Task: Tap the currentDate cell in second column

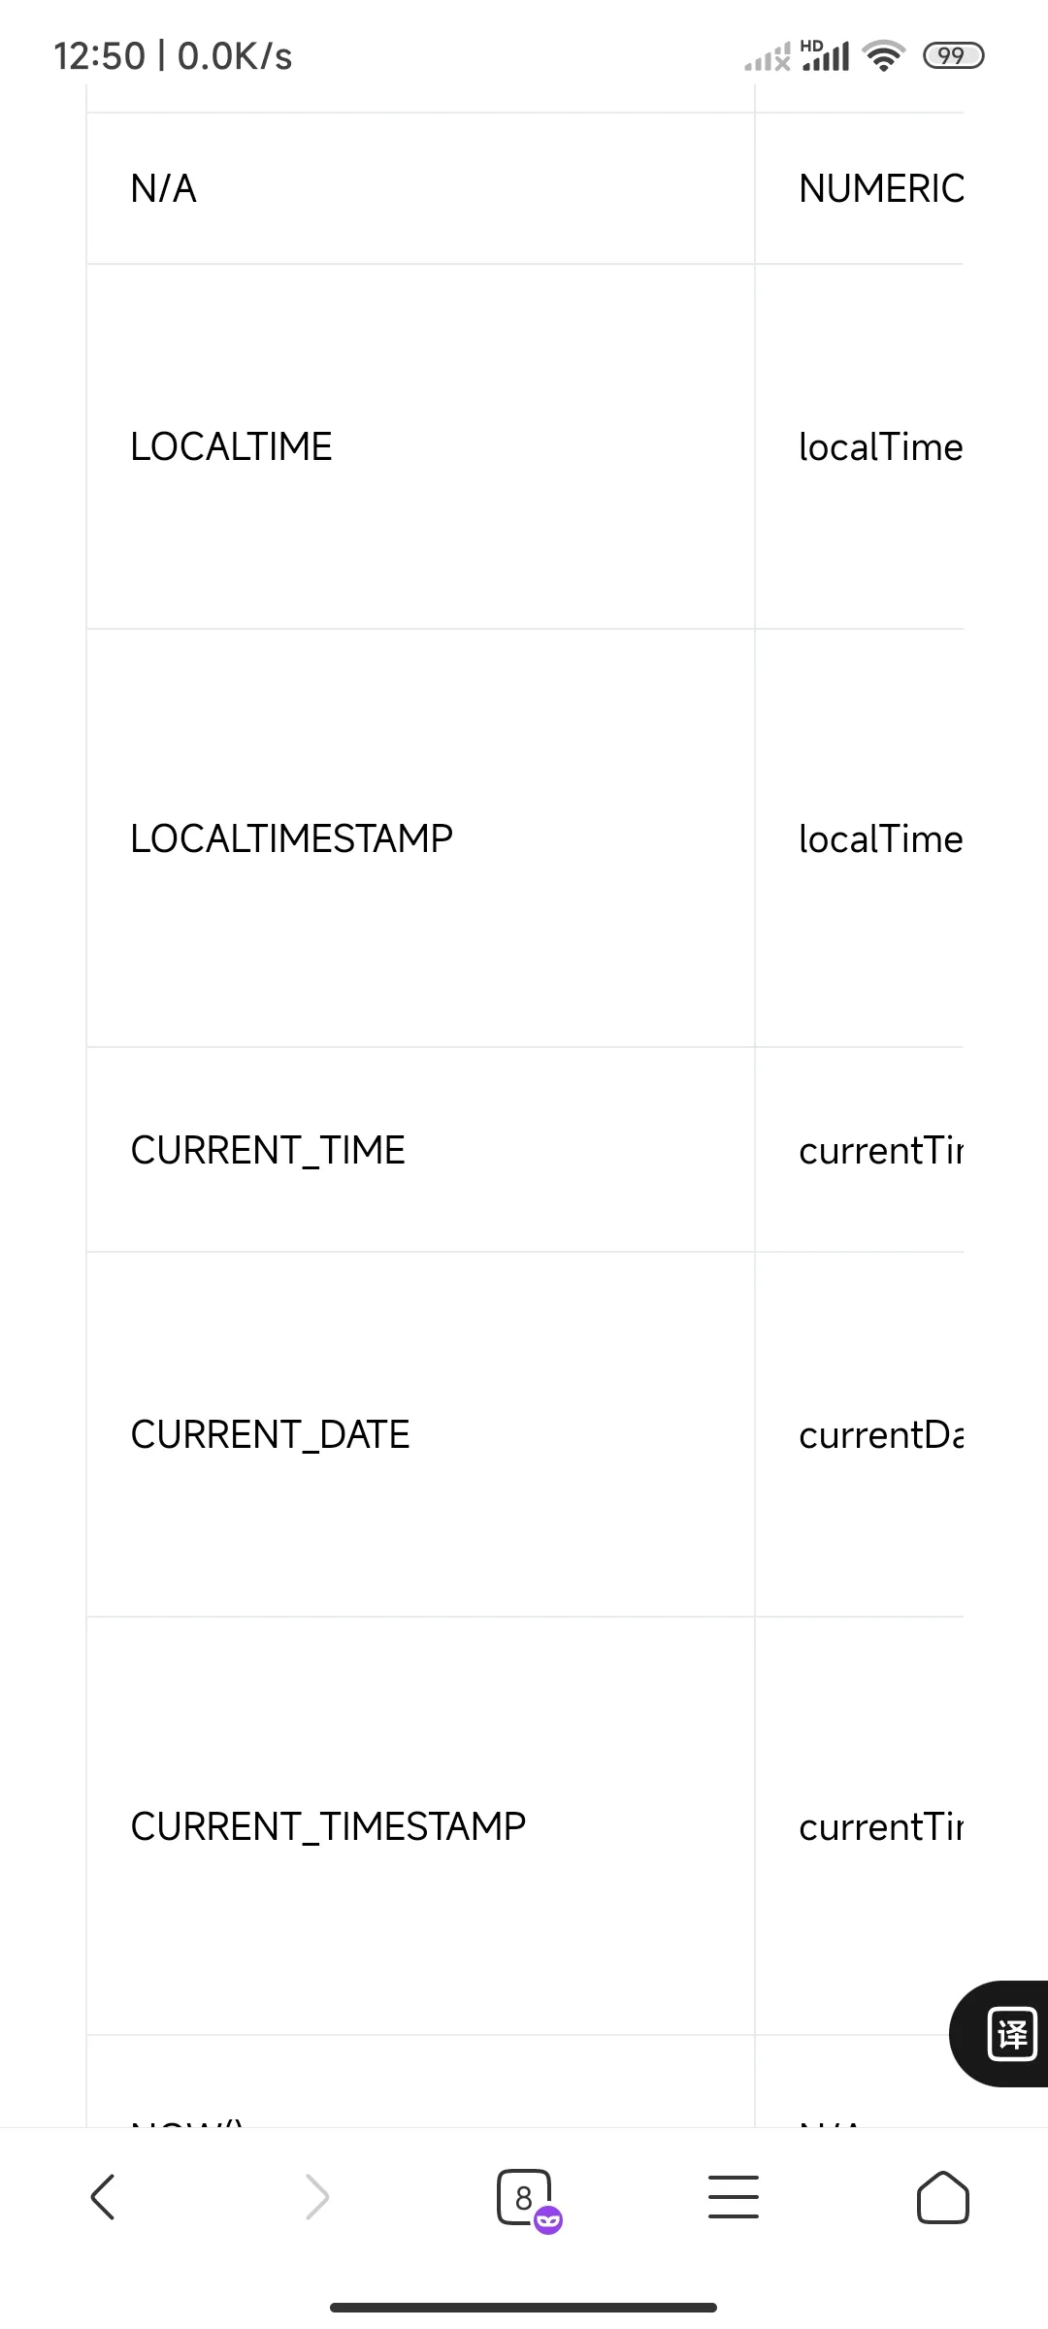Action: click(860, 1434)
